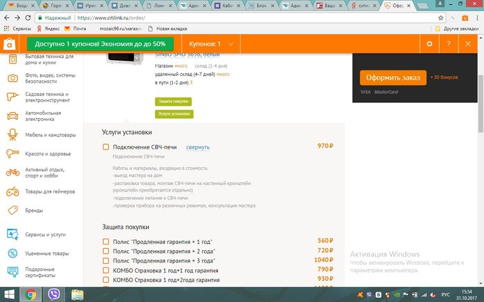
Task: Open coupon bar help question mark
Action: (x=449, y=44)
